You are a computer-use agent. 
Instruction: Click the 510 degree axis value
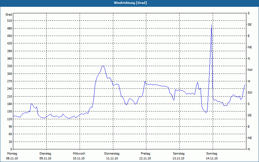10,21
